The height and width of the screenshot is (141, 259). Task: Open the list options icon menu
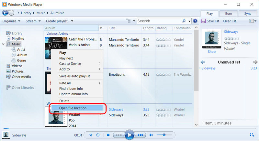click(x=252, y=21)
